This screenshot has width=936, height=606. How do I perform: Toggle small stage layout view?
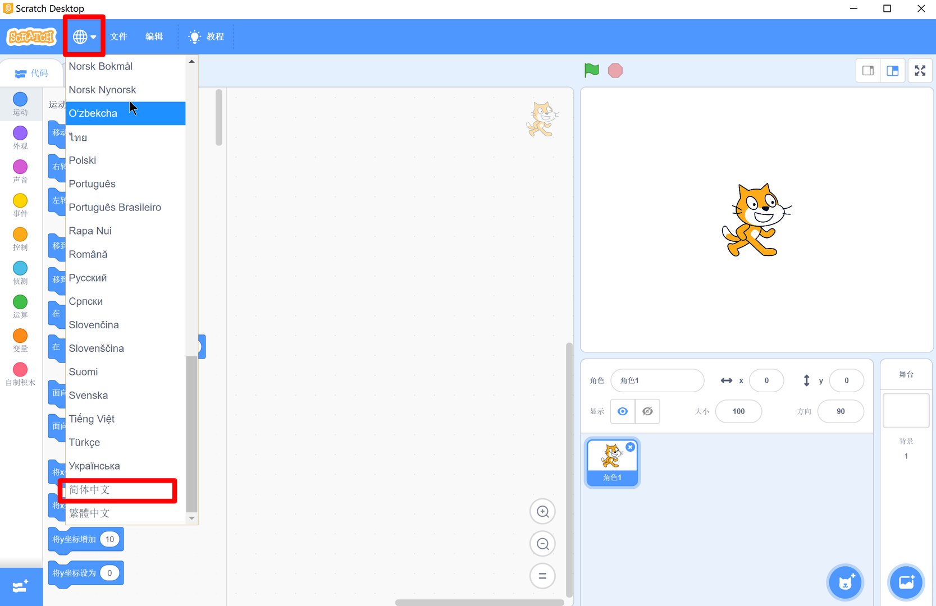[867, 70]
